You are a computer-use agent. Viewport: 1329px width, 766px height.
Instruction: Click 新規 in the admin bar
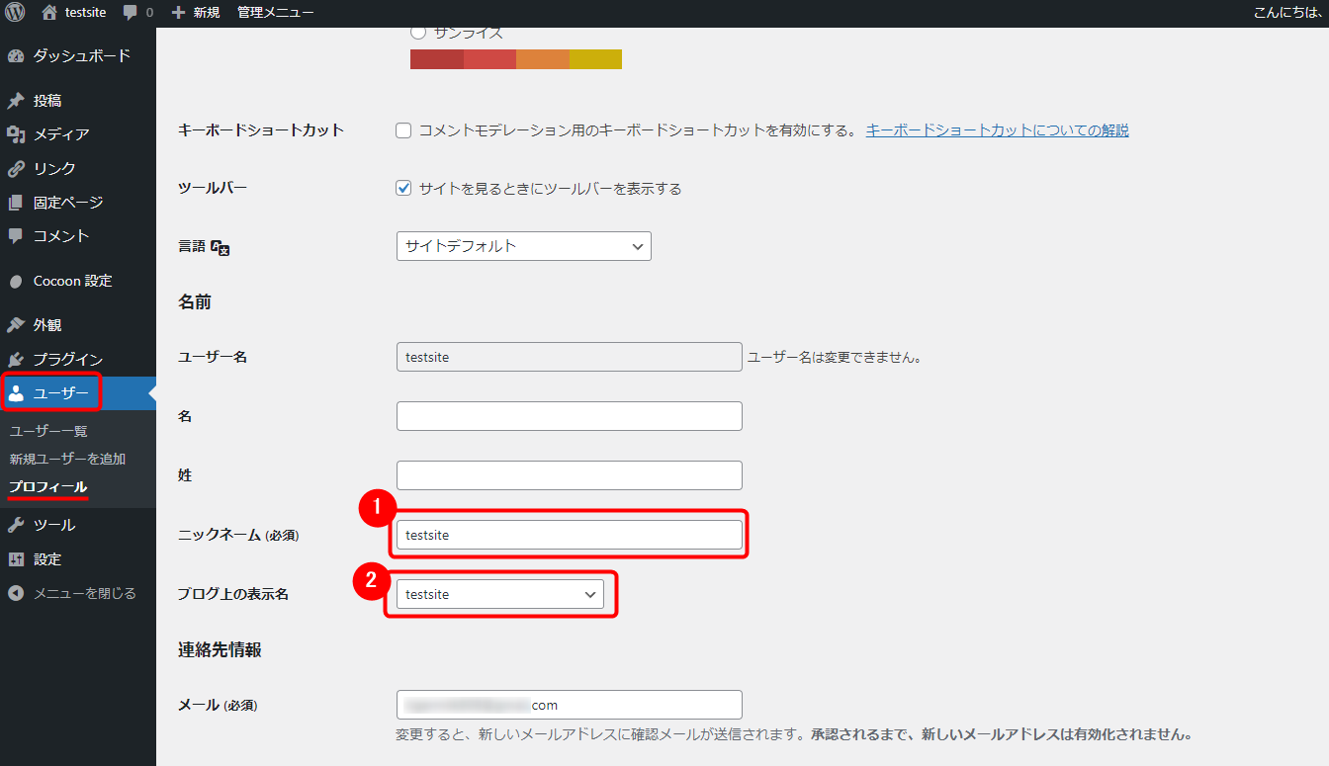click(206, 13)
